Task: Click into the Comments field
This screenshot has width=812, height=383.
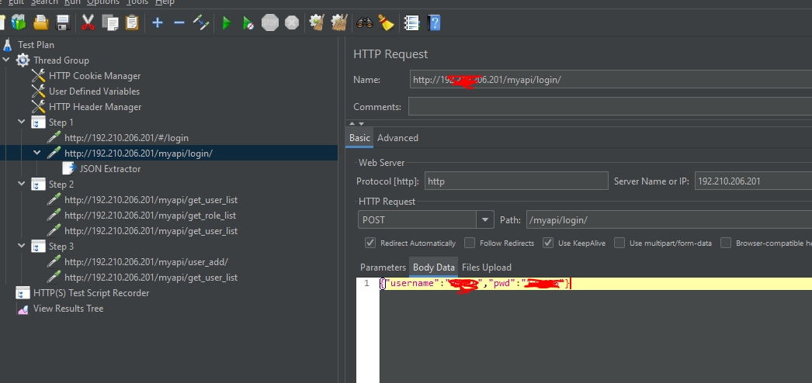Action: pos(610,106)
